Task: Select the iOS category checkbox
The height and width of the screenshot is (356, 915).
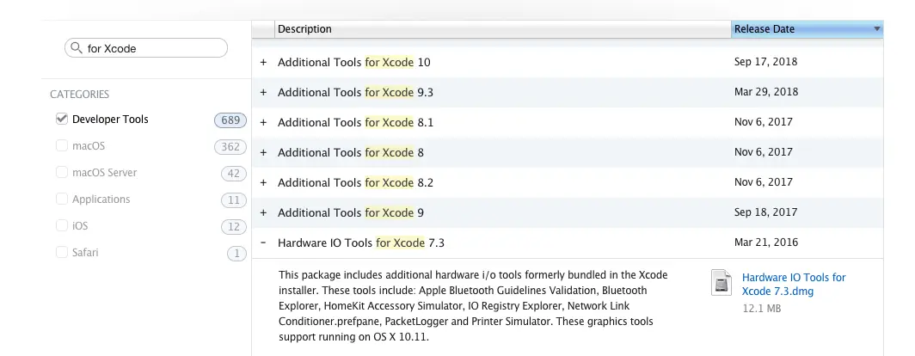Action: (x=61, y=226)
